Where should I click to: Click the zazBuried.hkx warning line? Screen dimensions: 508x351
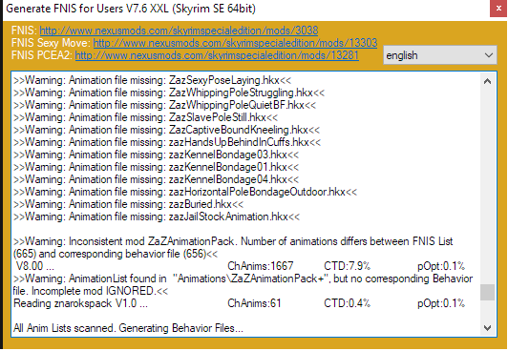tap(128, 204)
